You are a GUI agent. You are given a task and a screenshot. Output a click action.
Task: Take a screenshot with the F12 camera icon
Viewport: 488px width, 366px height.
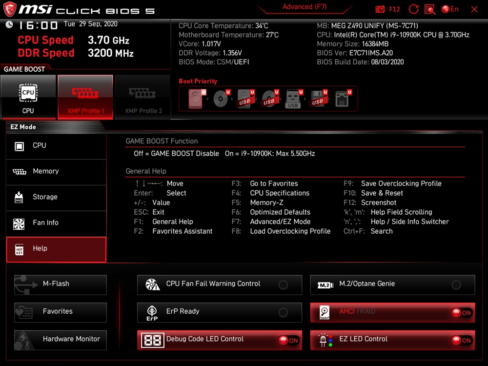tap(380, 9)
